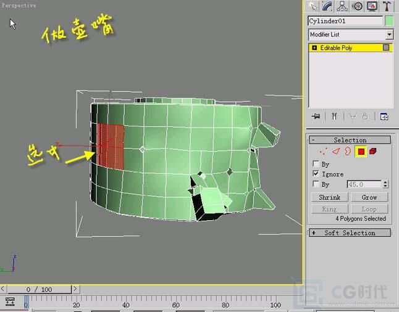This screenshot has height=312, width=399.
Task: Open the Display panel tab
Action: click(x=372, y=6)
